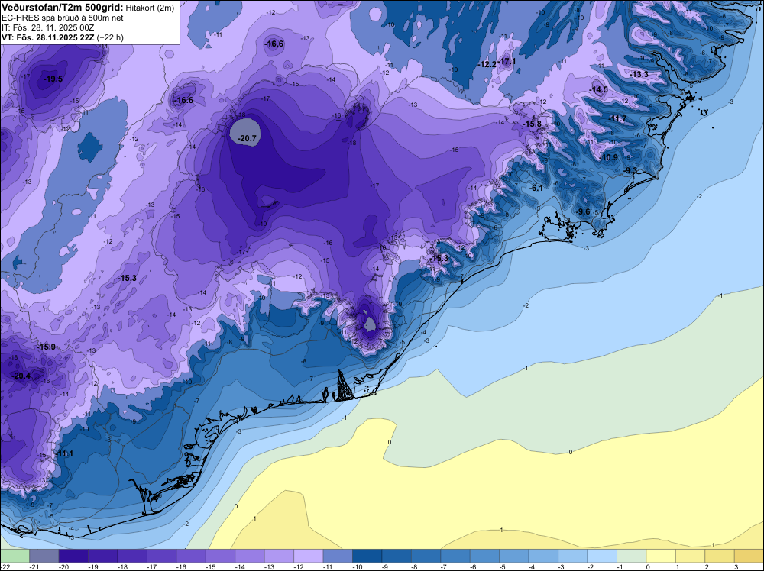Viewport: 764px width, 571px height.
Task: Select the legend swatch between -14 and -13
Action: (250, 556)
